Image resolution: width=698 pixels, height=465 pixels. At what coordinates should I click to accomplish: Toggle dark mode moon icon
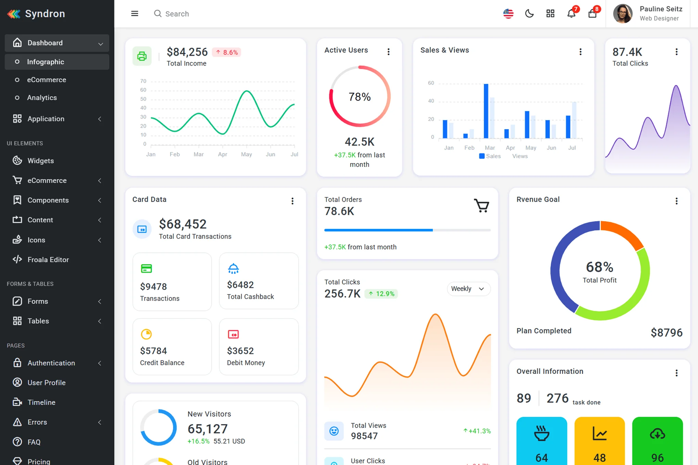pos(529,14)
